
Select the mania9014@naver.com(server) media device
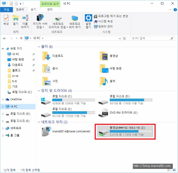(66, 131)
